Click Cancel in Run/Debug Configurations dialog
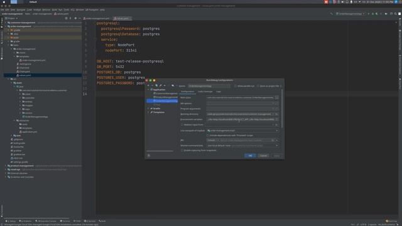Screen dimensions: 402x226 pyautogui.click(x=263, y=156)
